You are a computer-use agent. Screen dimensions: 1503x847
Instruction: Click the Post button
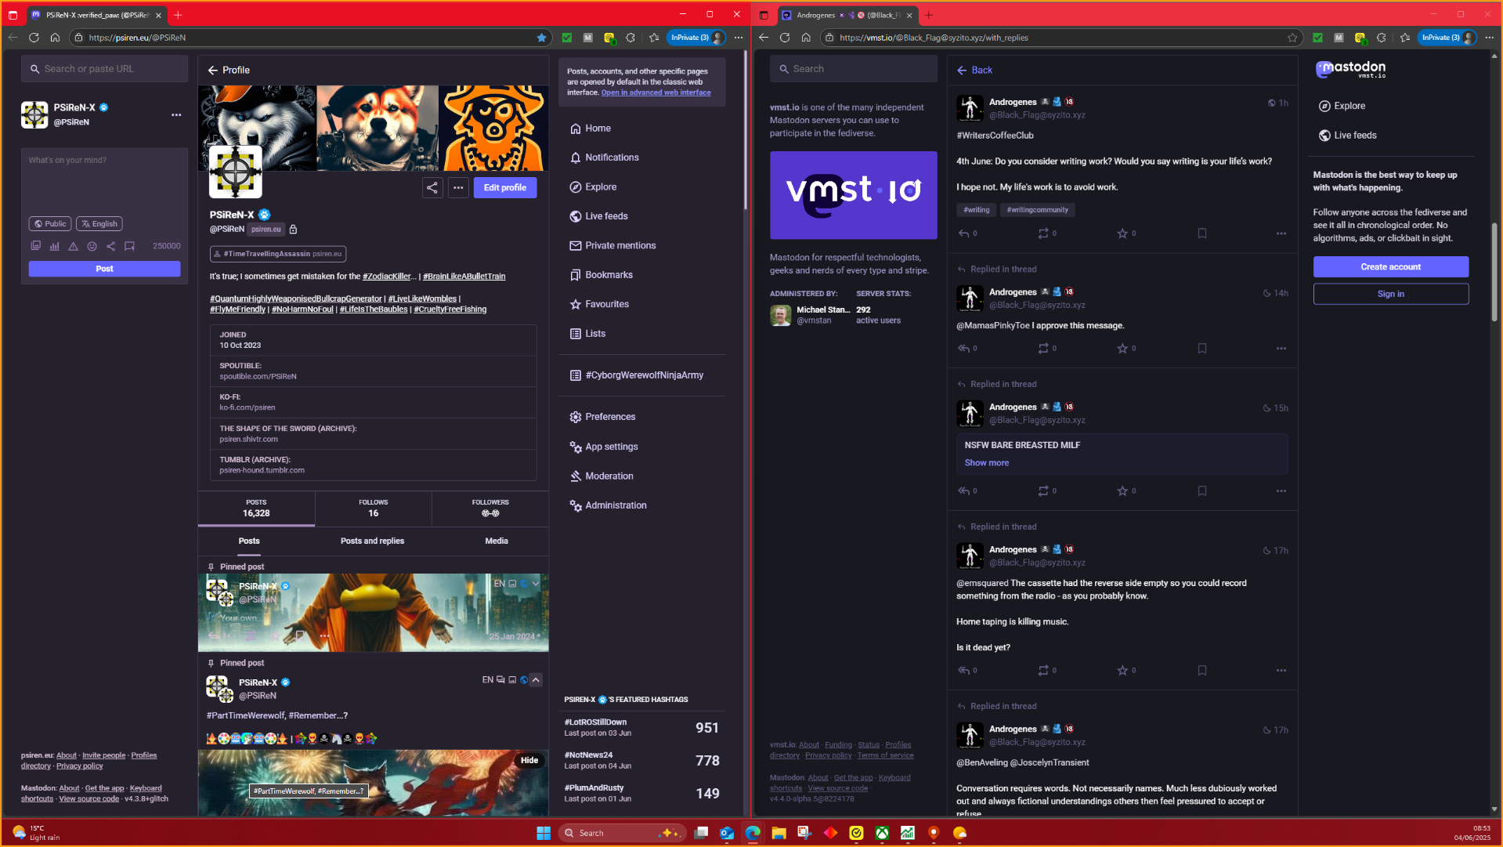point(104,269)
